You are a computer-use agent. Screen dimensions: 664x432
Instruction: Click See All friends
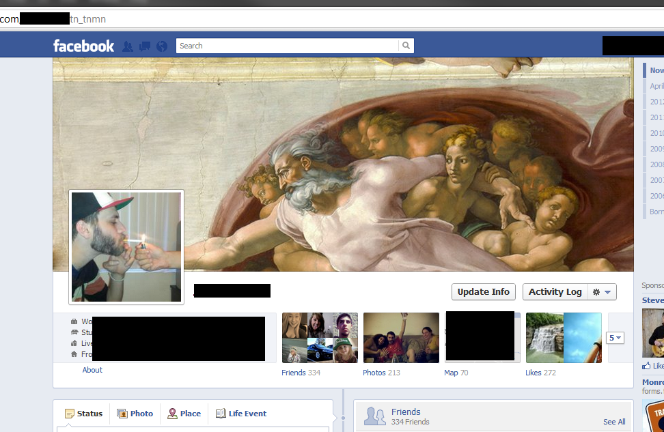click(614, 422)
